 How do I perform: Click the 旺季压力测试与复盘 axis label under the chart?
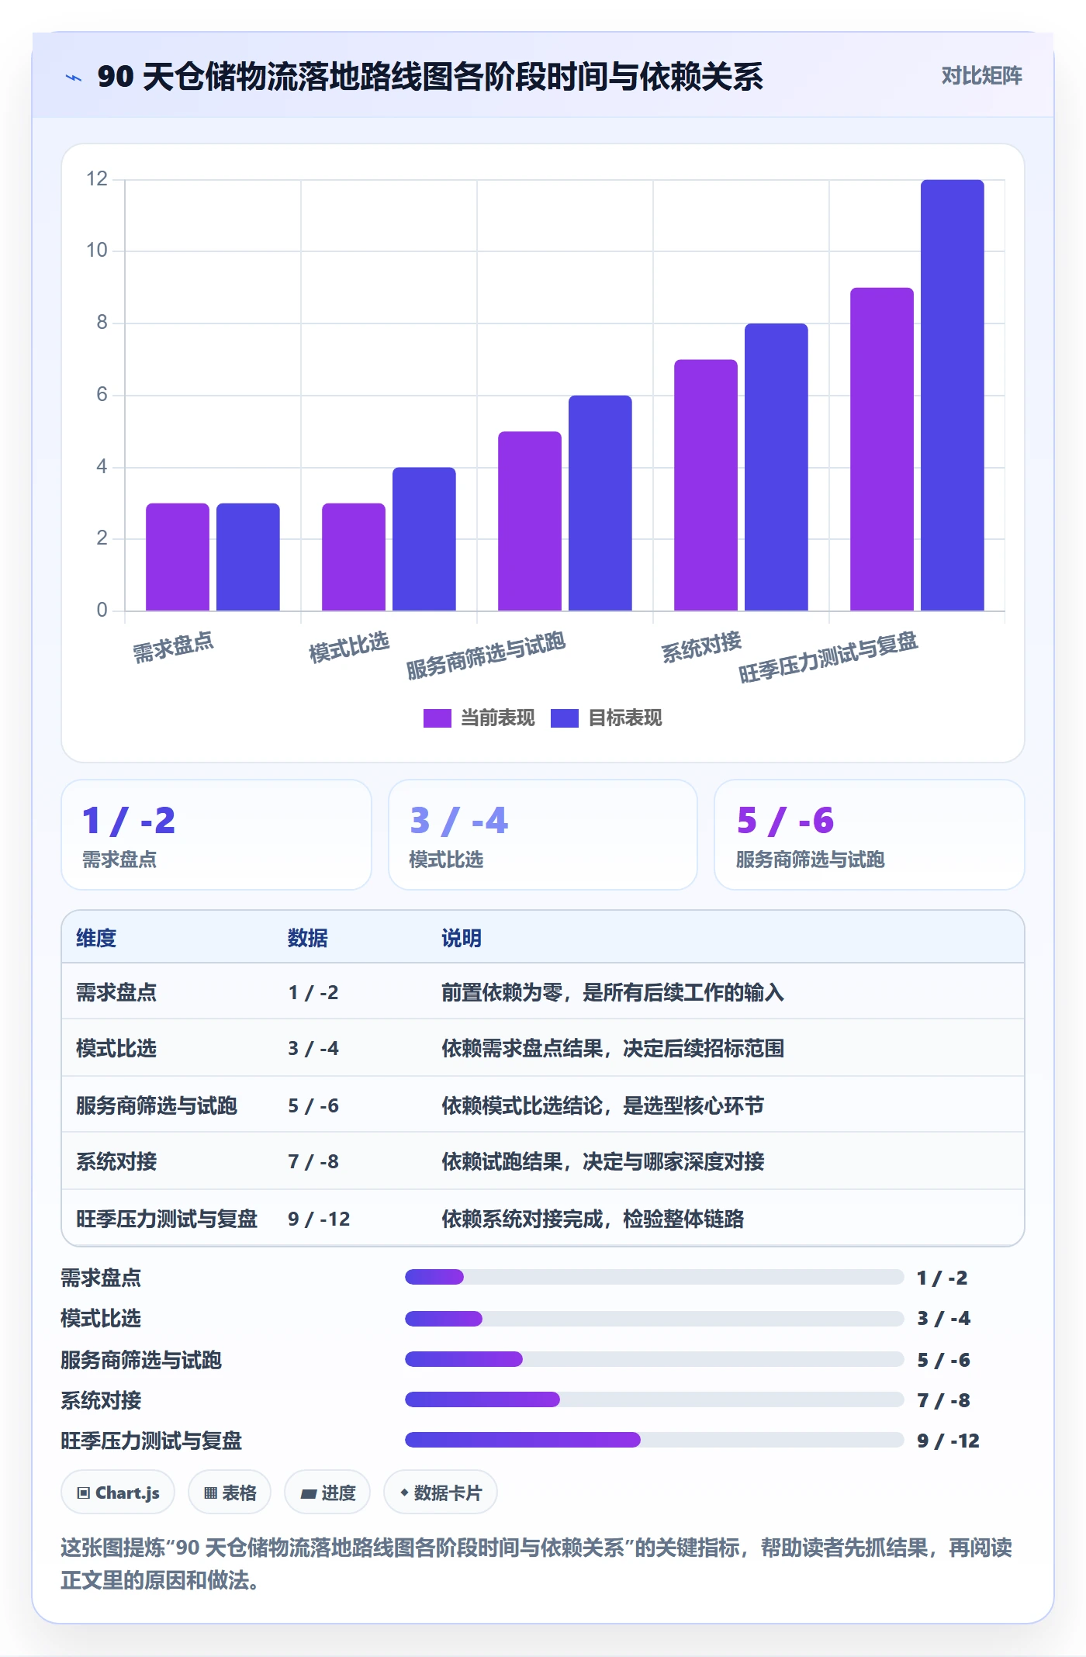(828, 657)
